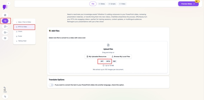Open My Uploaded Resources
This screenshot has width=204, height=100.
tap(96, 57)
